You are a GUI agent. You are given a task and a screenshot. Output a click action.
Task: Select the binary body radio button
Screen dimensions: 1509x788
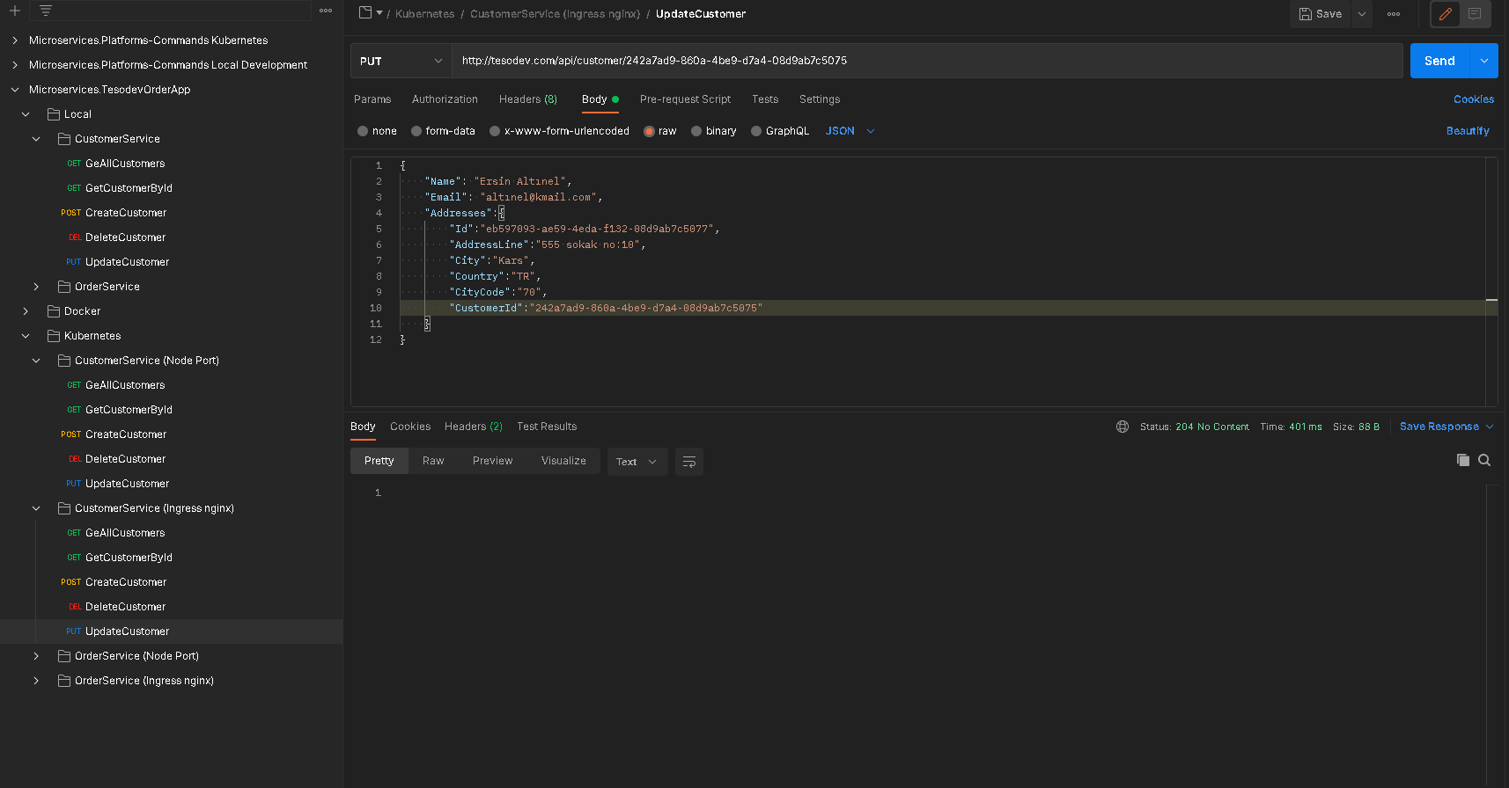pyautogui.click(x=696, y=131)
